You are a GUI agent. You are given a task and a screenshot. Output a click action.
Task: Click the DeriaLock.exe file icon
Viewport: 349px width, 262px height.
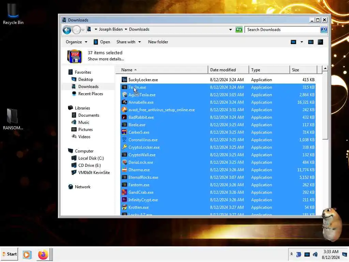click(x=124, y=162)
